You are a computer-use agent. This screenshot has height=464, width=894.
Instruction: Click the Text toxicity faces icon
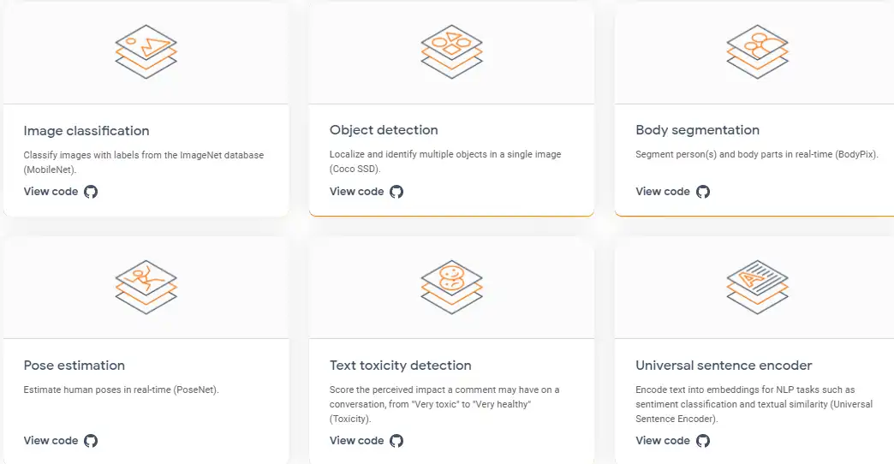[x=451, y=287]
